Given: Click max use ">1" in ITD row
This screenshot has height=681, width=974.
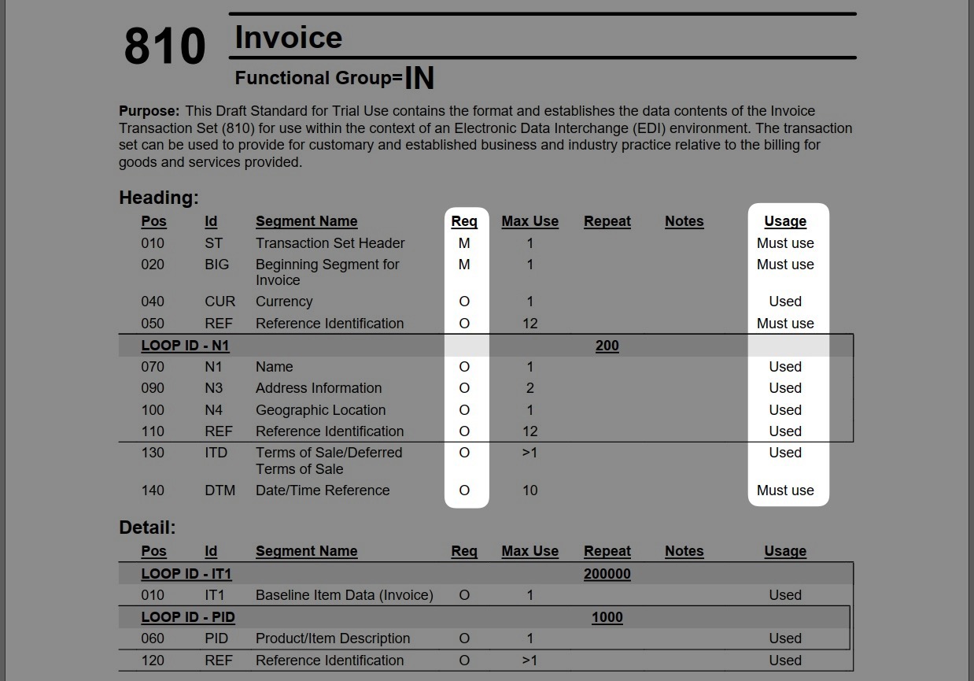Looking at the screenshot, I should click(x=530, y=453).
